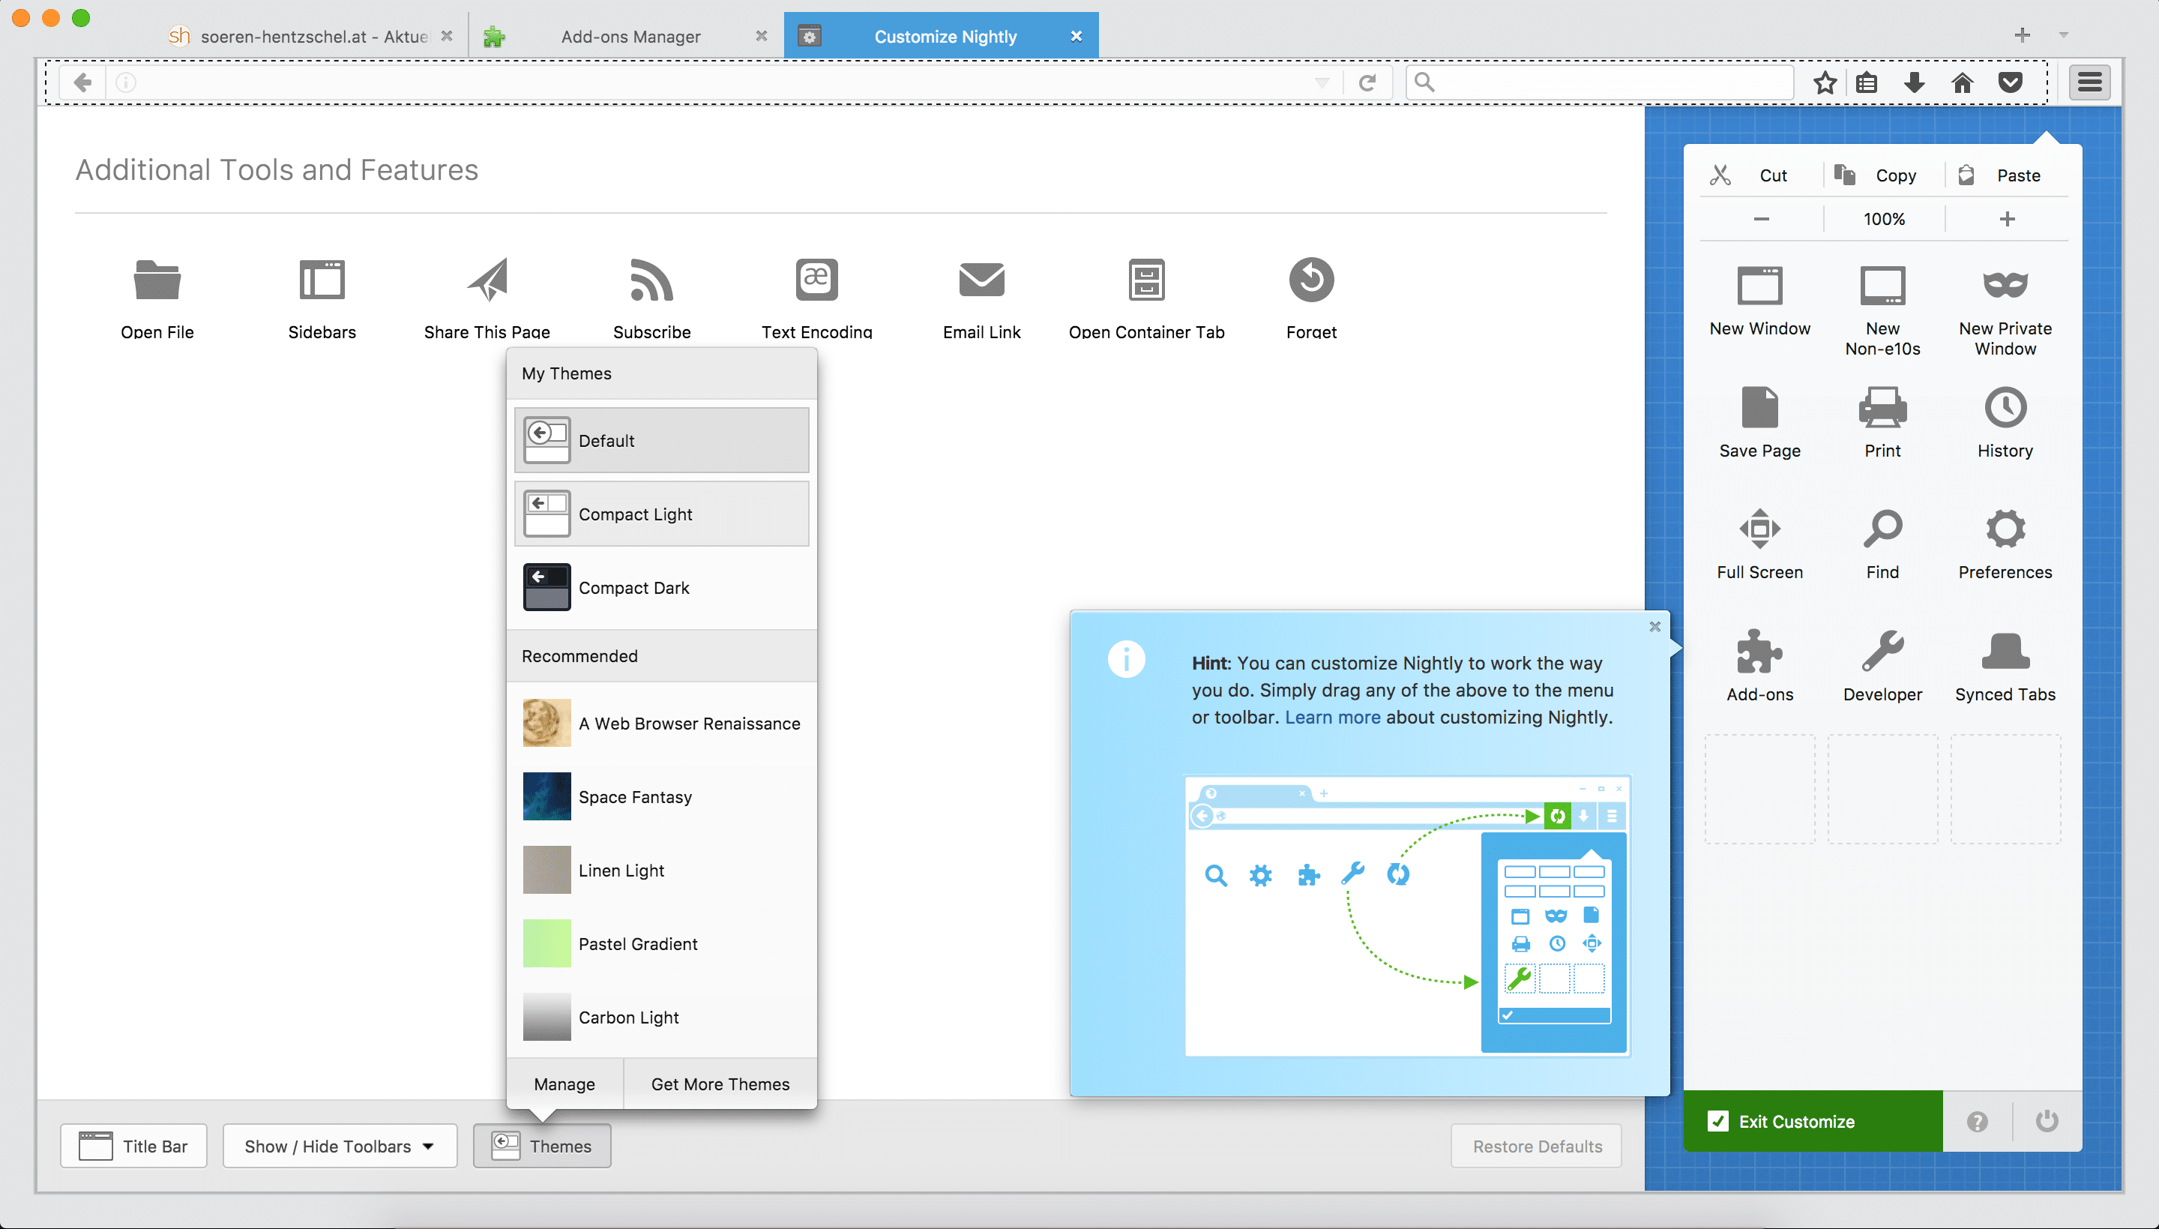Switch to the Add-ons Manager tab

click(626, 36)
